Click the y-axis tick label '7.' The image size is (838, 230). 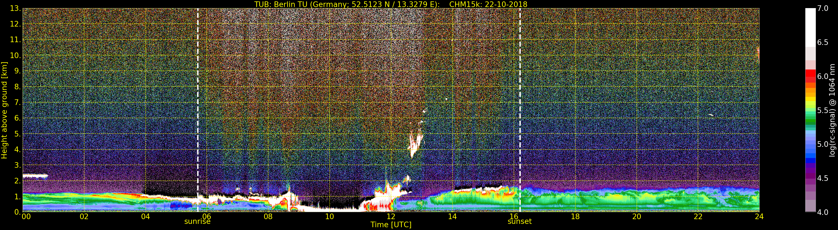(18, 102)
